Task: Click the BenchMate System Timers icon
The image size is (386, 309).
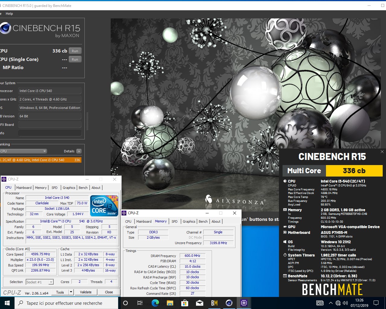Action: click(285, 255)
